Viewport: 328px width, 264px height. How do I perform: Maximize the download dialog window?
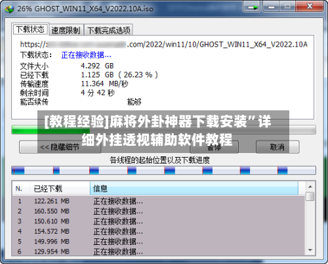click(x=287, y=7)
